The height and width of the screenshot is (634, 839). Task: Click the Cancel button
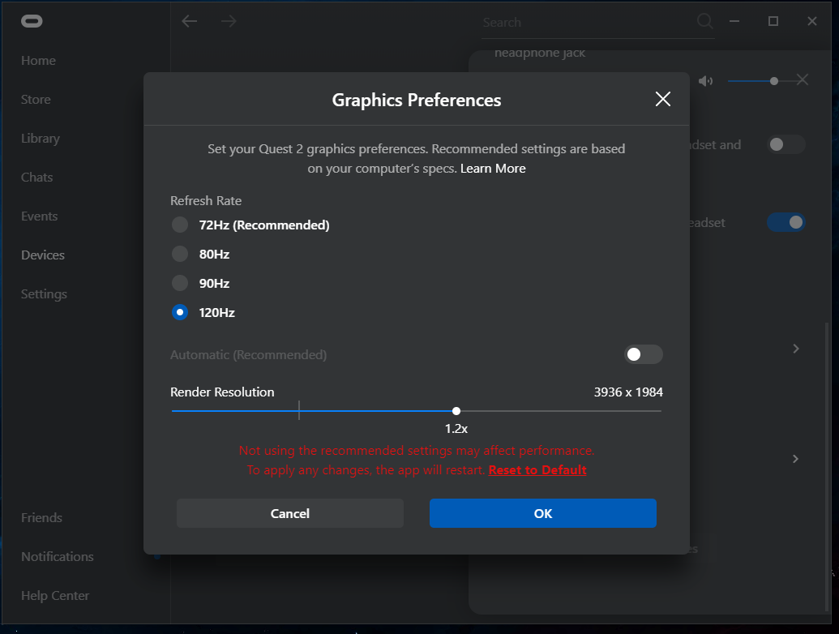pyautogui.click(x=290, y=514)
